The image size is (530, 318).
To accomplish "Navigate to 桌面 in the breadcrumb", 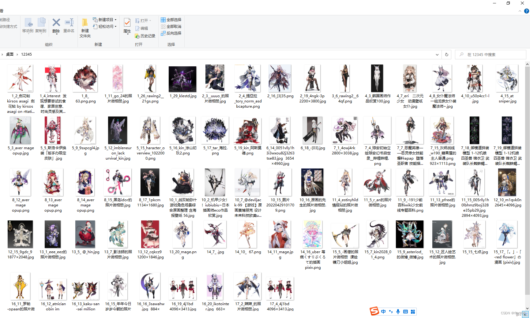I will click(x=10, y=54).
